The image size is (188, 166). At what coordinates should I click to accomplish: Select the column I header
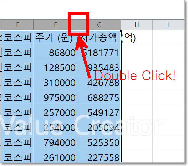(x=168, y=25)
